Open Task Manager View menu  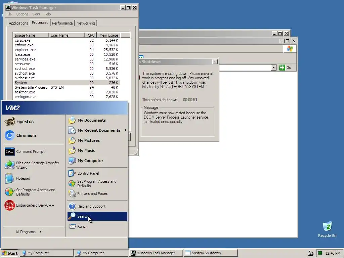[x=36, y=14]
